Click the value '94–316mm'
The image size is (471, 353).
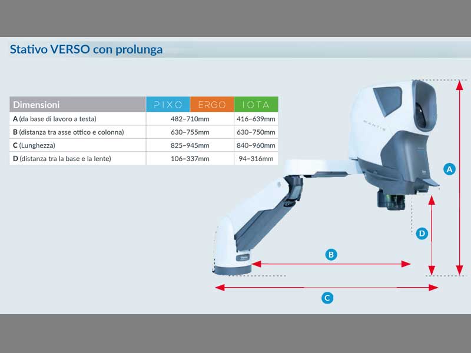click(256, 158)
